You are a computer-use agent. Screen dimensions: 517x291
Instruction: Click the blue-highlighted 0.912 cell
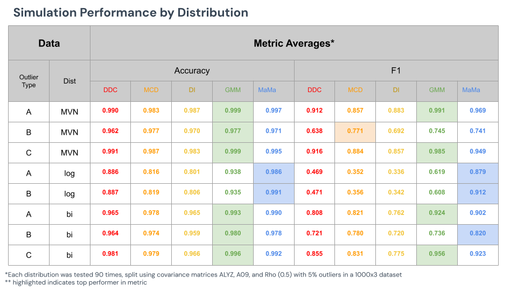click(x=477, y=192)
